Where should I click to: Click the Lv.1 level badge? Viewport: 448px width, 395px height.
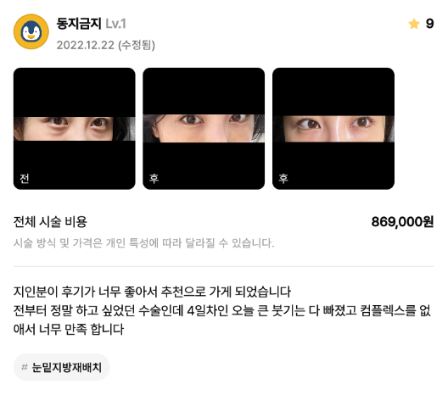pyautogui.click(x=115, y=24)
